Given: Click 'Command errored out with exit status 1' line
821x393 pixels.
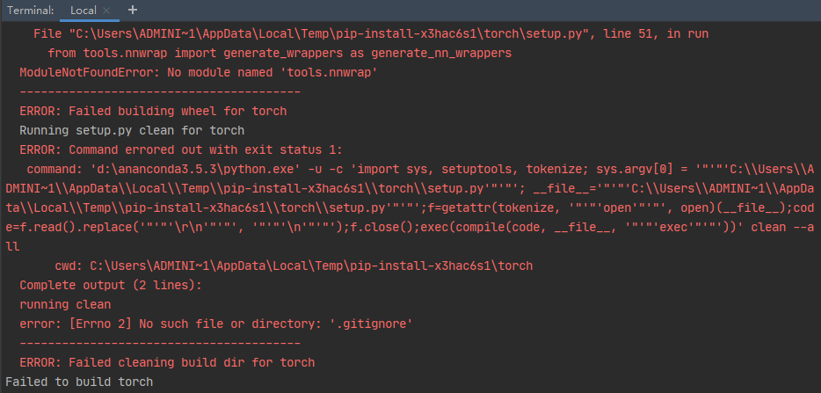Looking at the screenshot, I should [x=181, y=149].
